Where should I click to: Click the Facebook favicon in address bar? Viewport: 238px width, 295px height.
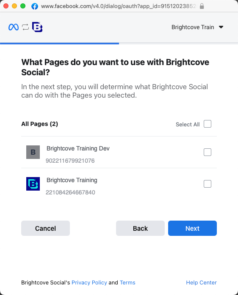35,6
